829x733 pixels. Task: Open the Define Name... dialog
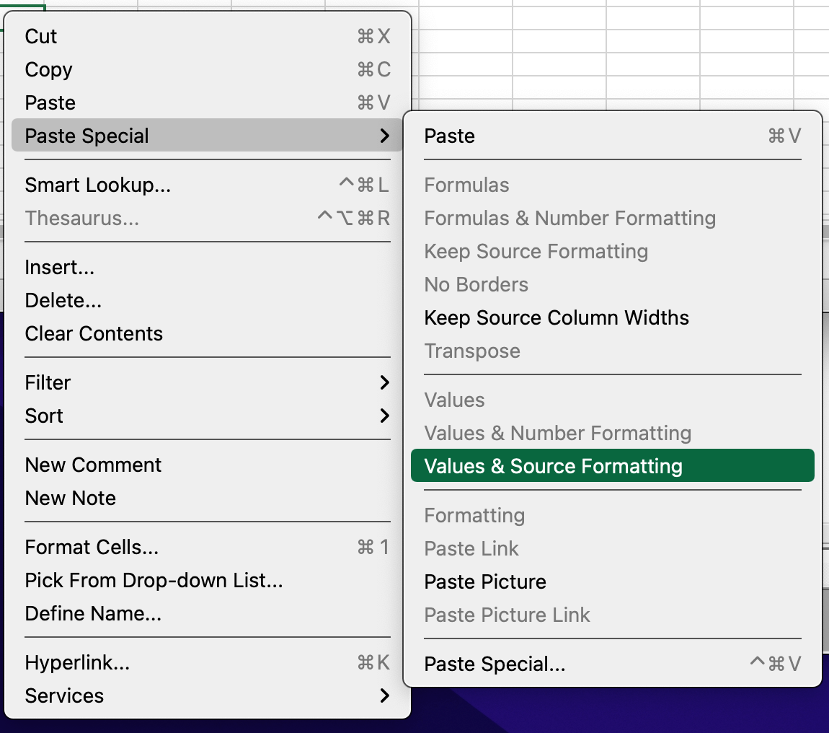[x=93, y=614]
